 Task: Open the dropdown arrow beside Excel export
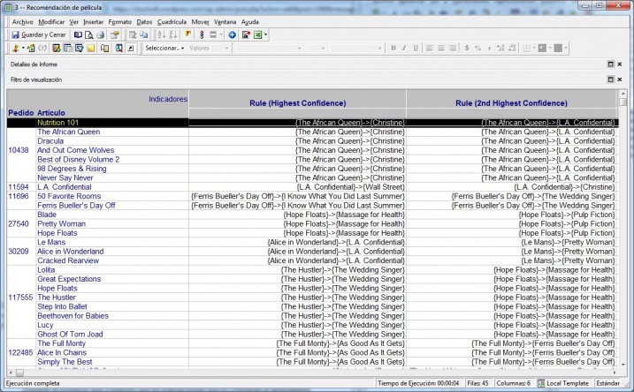point(266,34)
